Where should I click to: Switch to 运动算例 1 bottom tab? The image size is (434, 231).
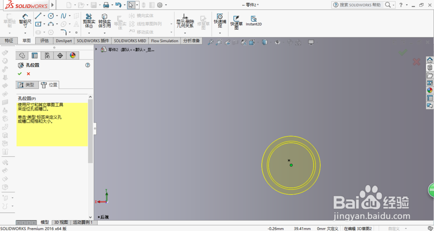pyautogui.click(x=82, y=222)
